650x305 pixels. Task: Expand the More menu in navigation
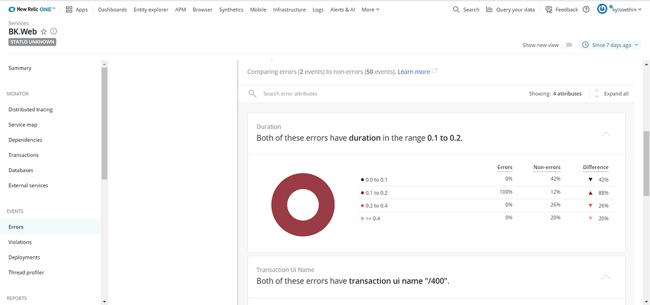coord(371,9)
